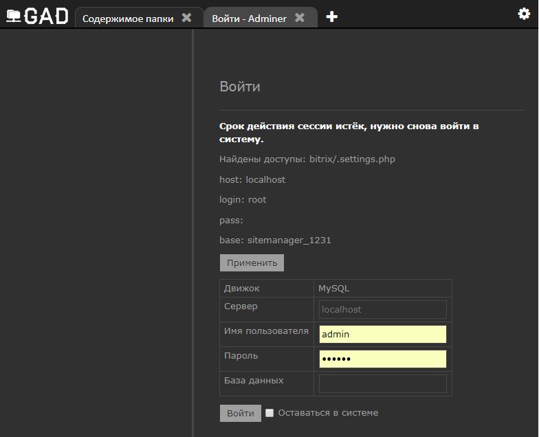
Task: Submit login with the Войти button
Action: tap(241, 413)
